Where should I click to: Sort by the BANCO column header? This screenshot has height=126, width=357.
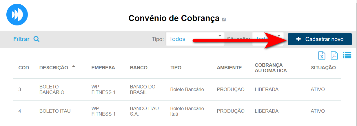click(x=139, y=68)
